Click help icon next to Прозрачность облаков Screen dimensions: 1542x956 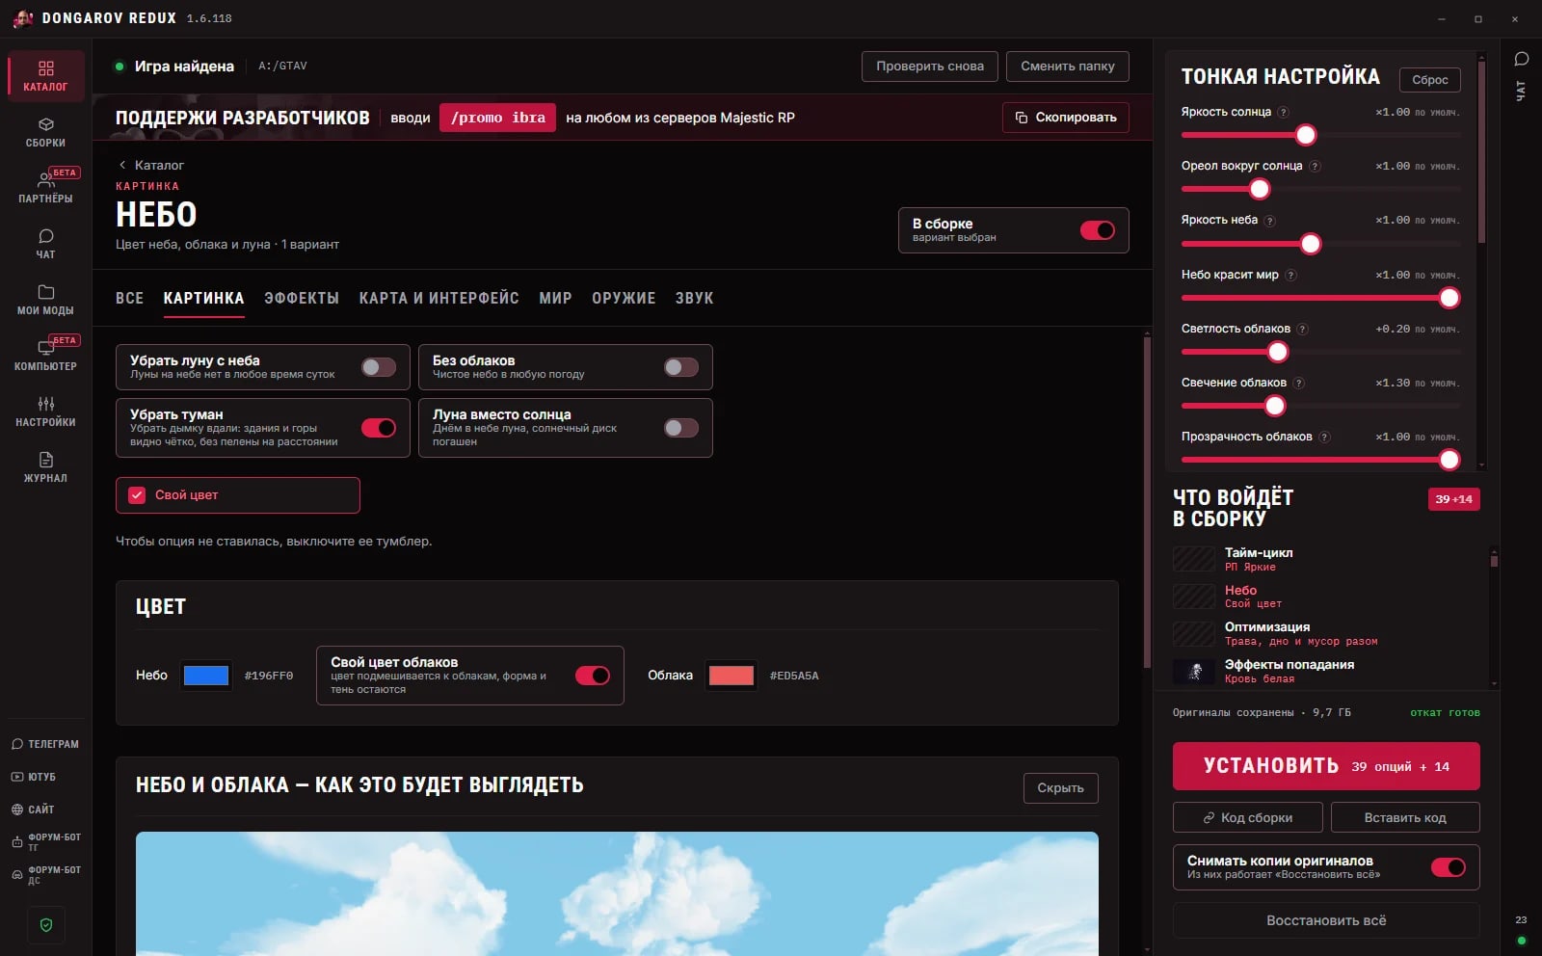[1324, 438]
